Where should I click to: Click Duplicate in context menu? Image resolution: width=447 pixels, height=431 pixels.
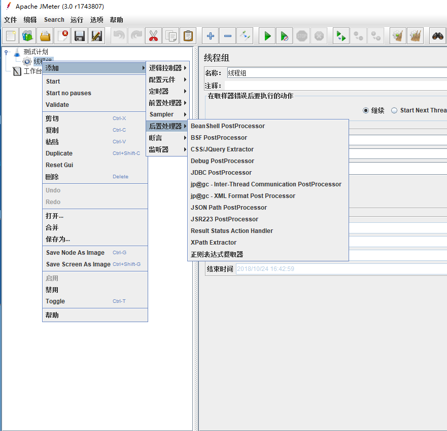pos(95,153)
